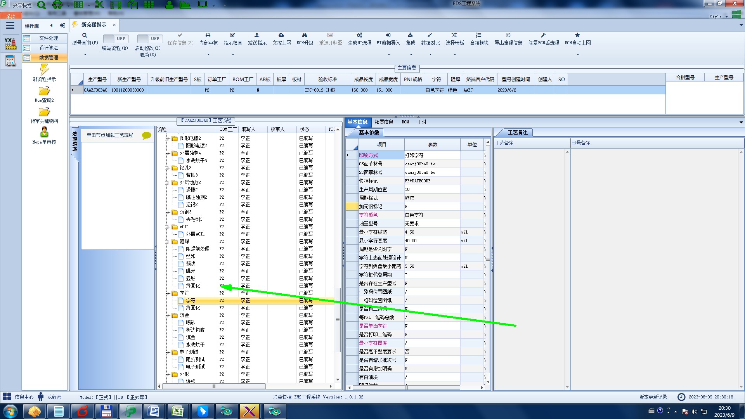Click the 生成MI流程 gears icon
745x419 pixels.
pyautogui.click(x=359, y=35)
